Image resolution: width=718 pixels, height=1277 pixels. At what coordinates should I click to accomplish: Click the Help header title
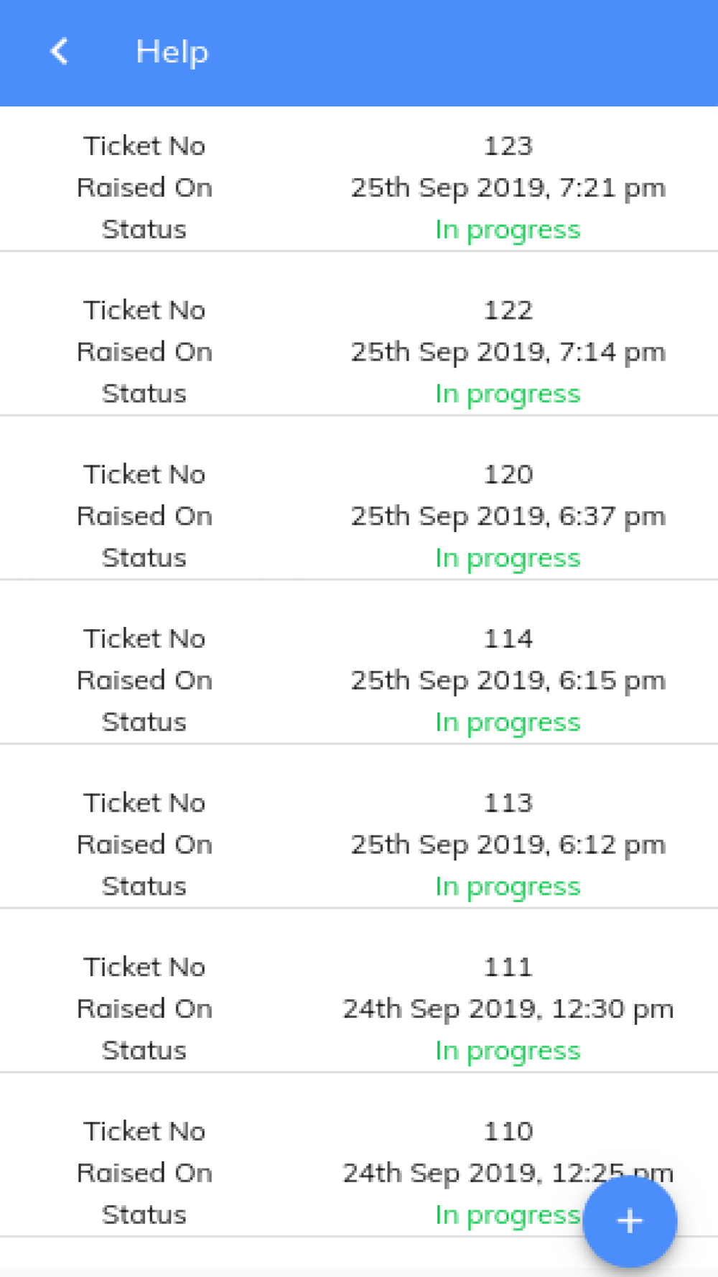tap(172, 52)
